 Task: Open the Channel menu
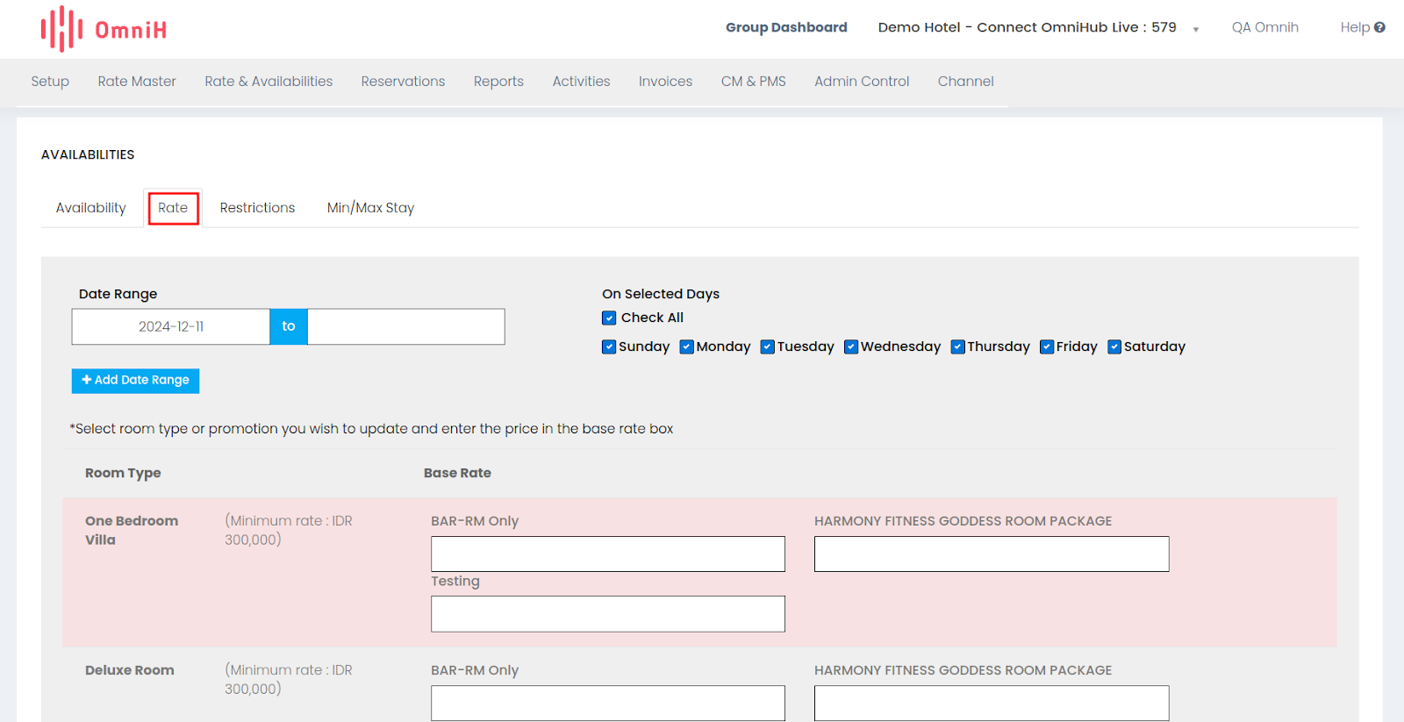[x=965, y=81]
